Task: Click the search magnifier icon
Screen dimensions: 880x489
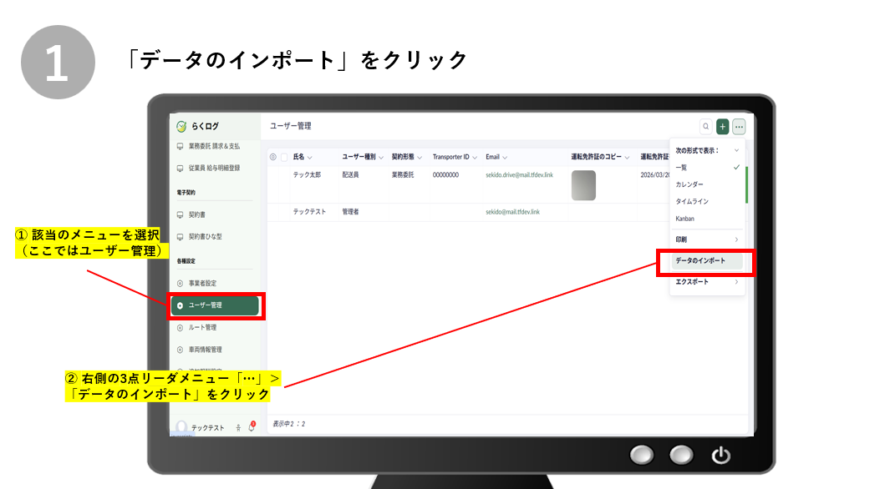Action: point(707,127)
